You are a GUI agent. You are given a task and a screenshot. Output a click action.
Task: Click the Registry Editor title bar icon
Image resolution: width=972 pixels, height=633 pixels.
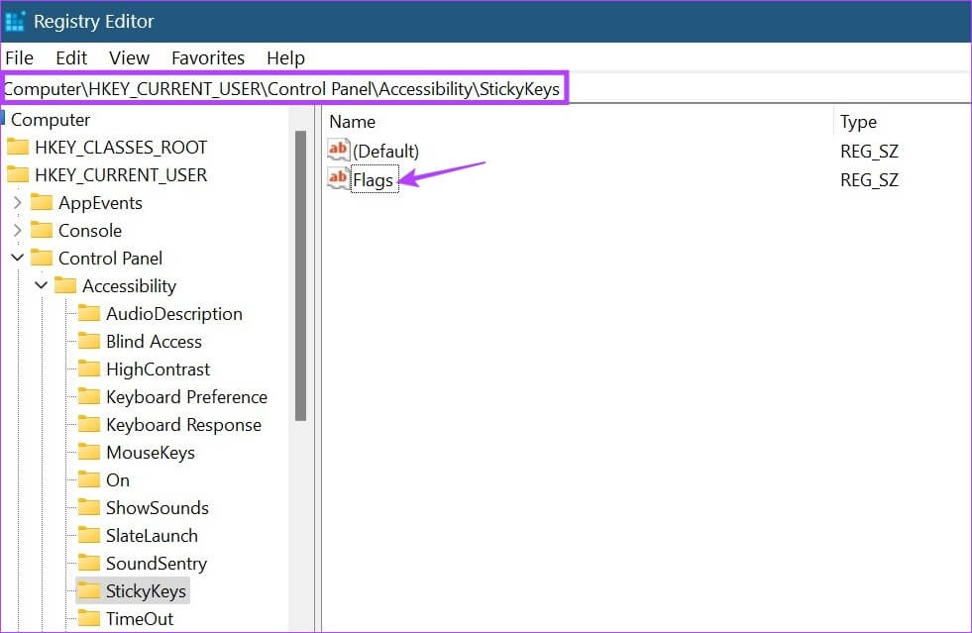click(x=16, y=20)
